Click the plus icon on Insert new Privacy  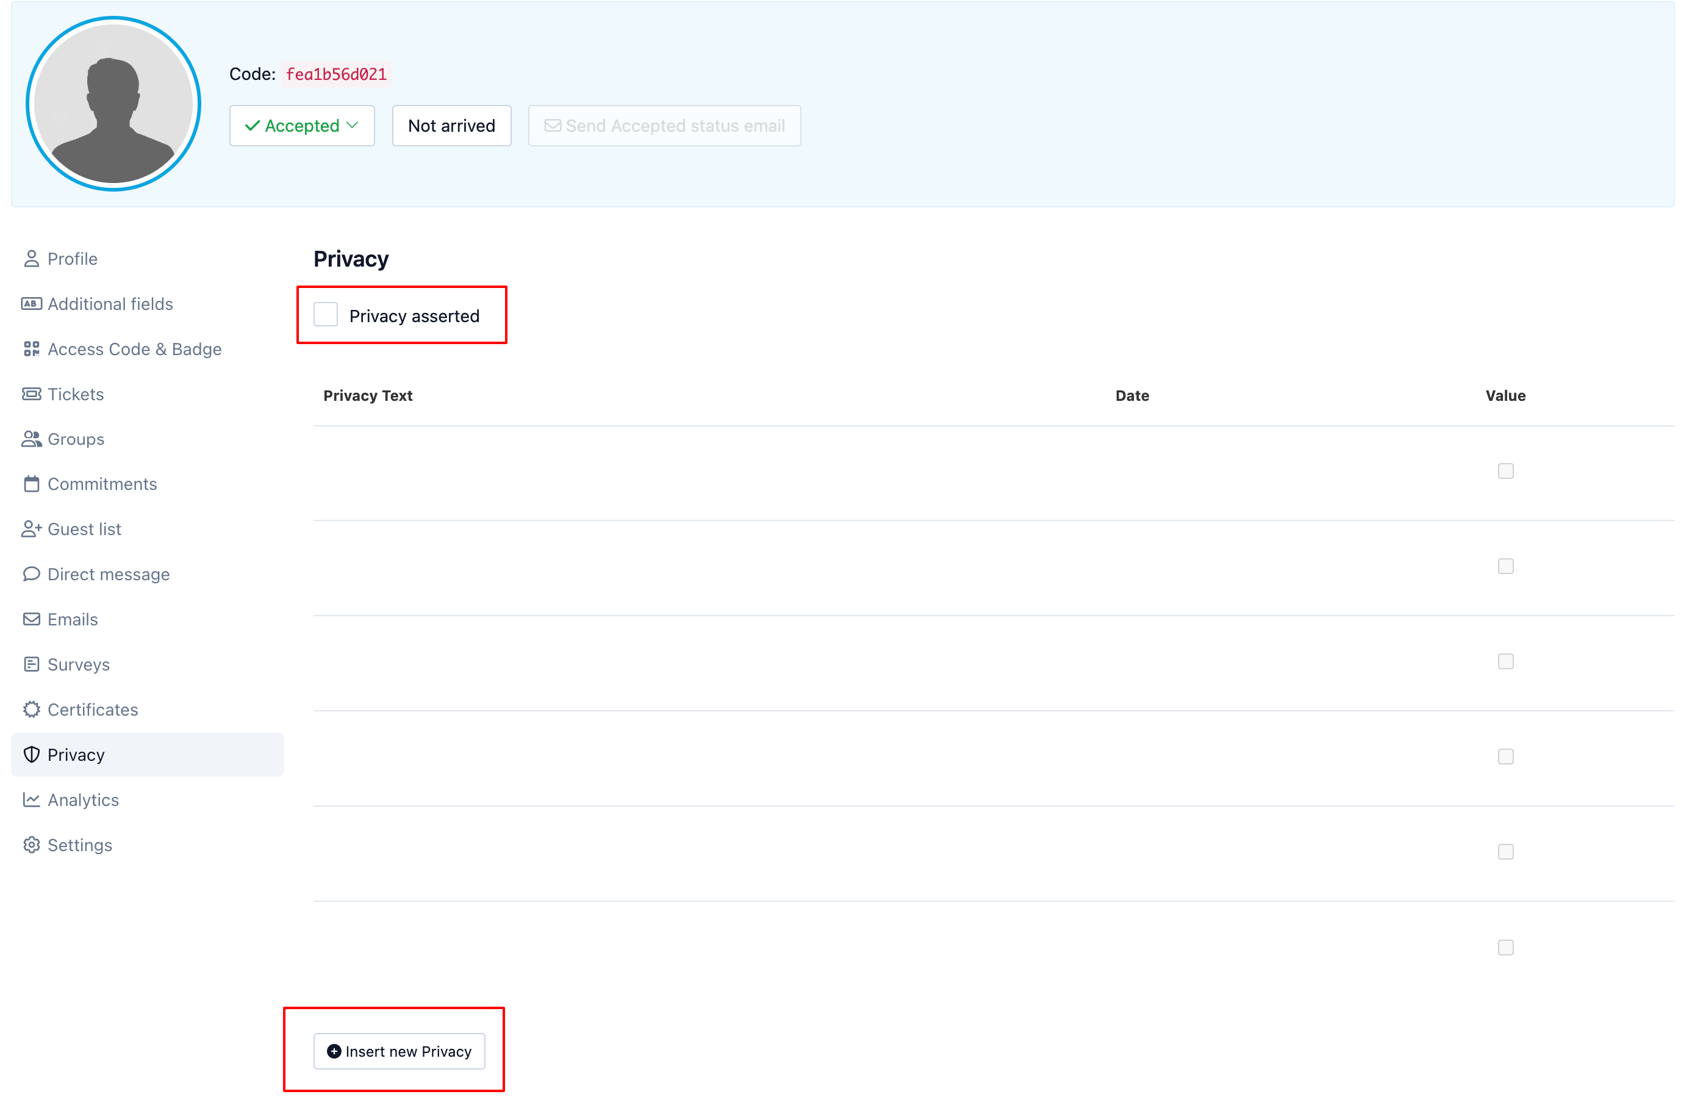click(334, 1051)
